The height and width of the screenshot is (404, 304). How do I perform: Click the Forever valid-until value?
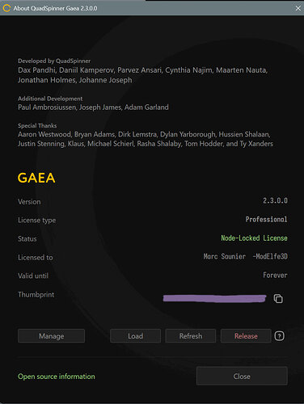(275, 275)
